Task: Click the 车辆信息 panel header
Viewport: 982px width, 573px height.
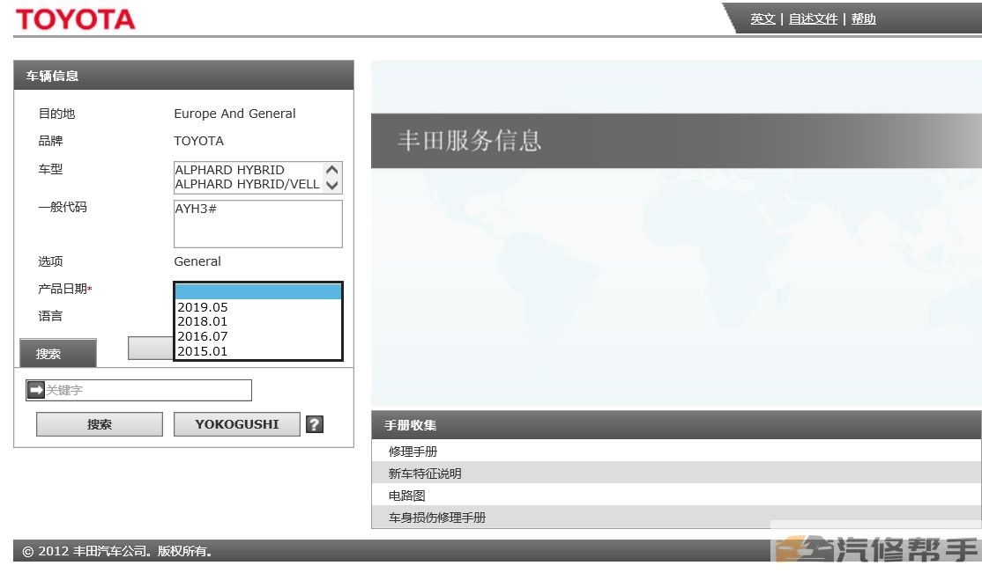Action: point(183,75)
